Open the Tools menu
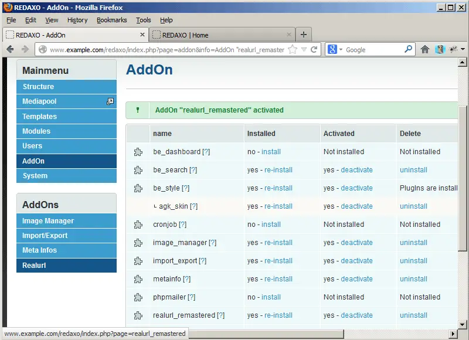The image size is (469, 340). 144,20
